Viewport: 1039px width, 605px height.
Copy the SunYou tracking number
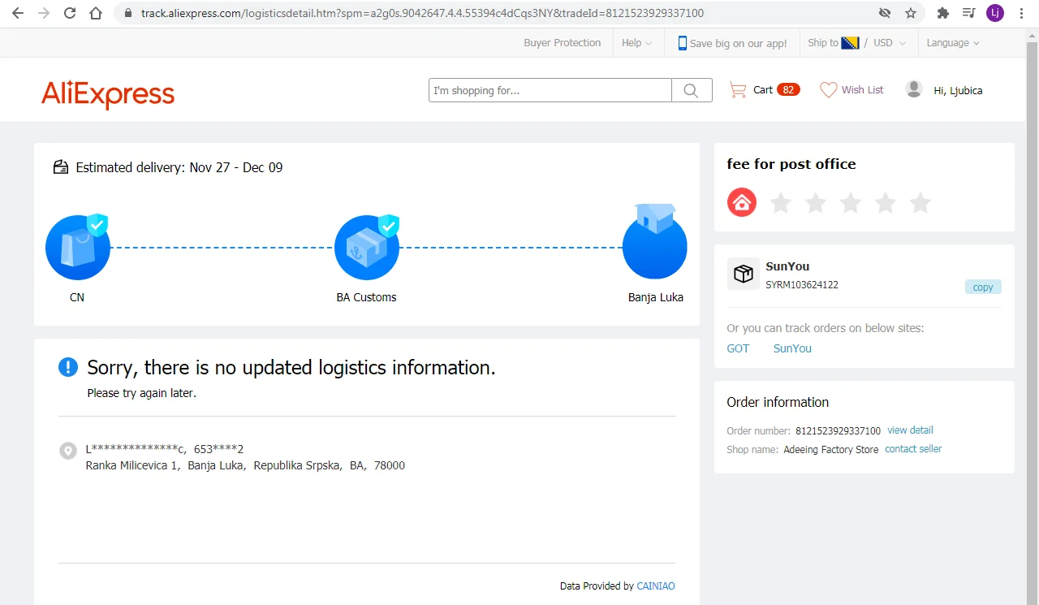click(x=983, y=287)
